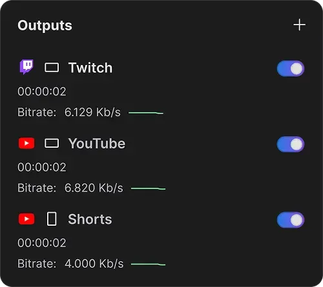Image resolution: width=323 pixels, height=287 pixels.
Task: Click the red YouTube logo beside Shorts
Action: 26,219
